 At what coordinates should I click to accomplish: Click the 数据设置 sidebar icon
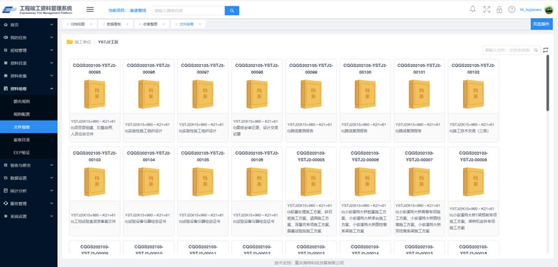click(x=6, y=178)
